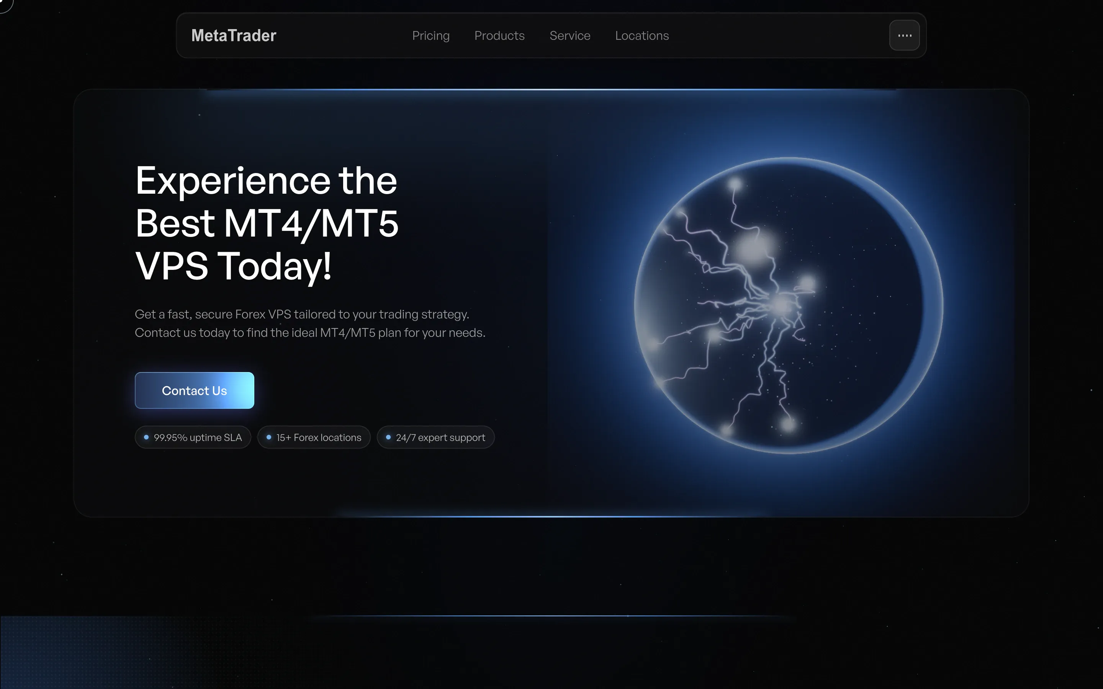This screenshot has width=1103, height=689.
Task: Select the 15+ Forex locations badge
Action: (x=314, y=437)
